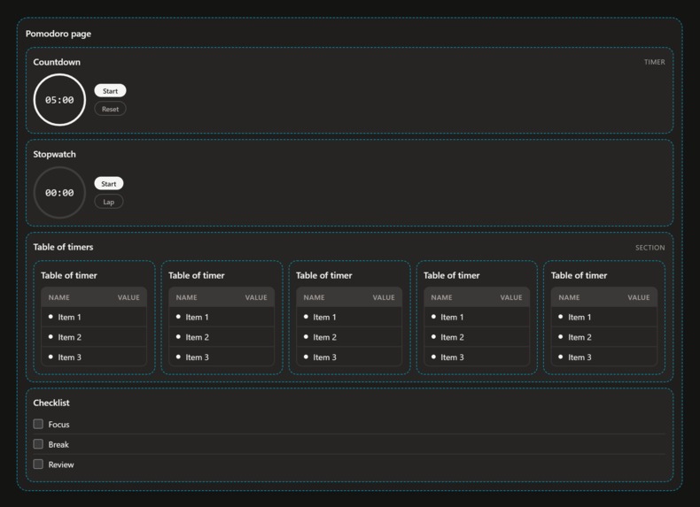Screen dimensions: 700x507
Task: Select Item 2 in the first timer table
Action: (94, 337)
